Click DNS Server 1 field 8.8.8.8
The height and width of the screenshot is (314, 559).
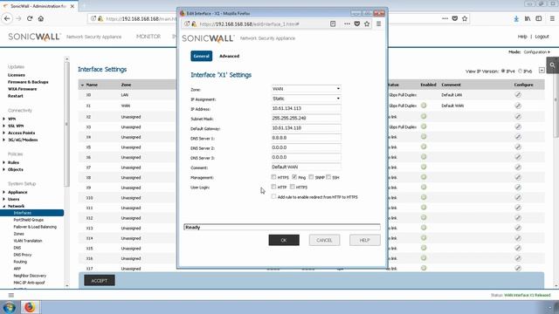[307, 138]
